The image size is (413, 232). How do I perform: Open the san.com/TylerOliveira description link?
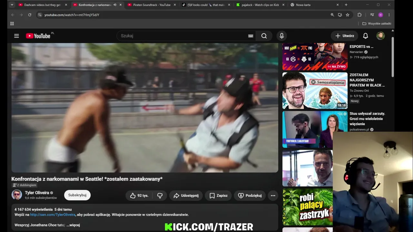(53, 215)
